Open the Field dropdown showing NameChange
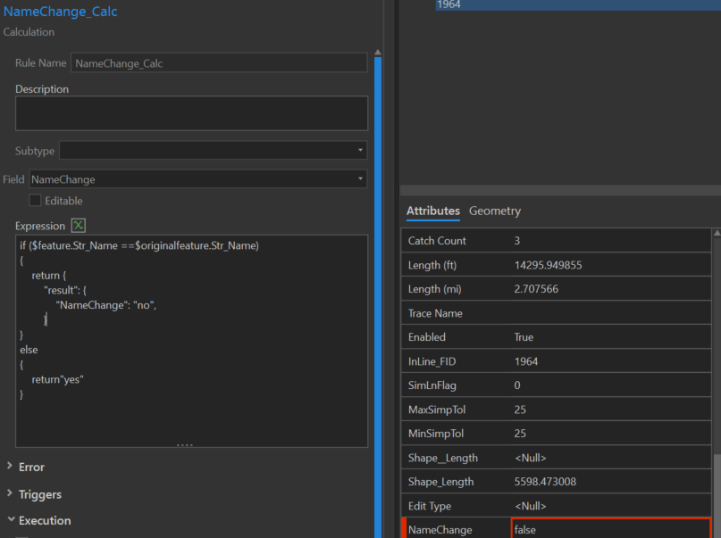 coord(198,179)
